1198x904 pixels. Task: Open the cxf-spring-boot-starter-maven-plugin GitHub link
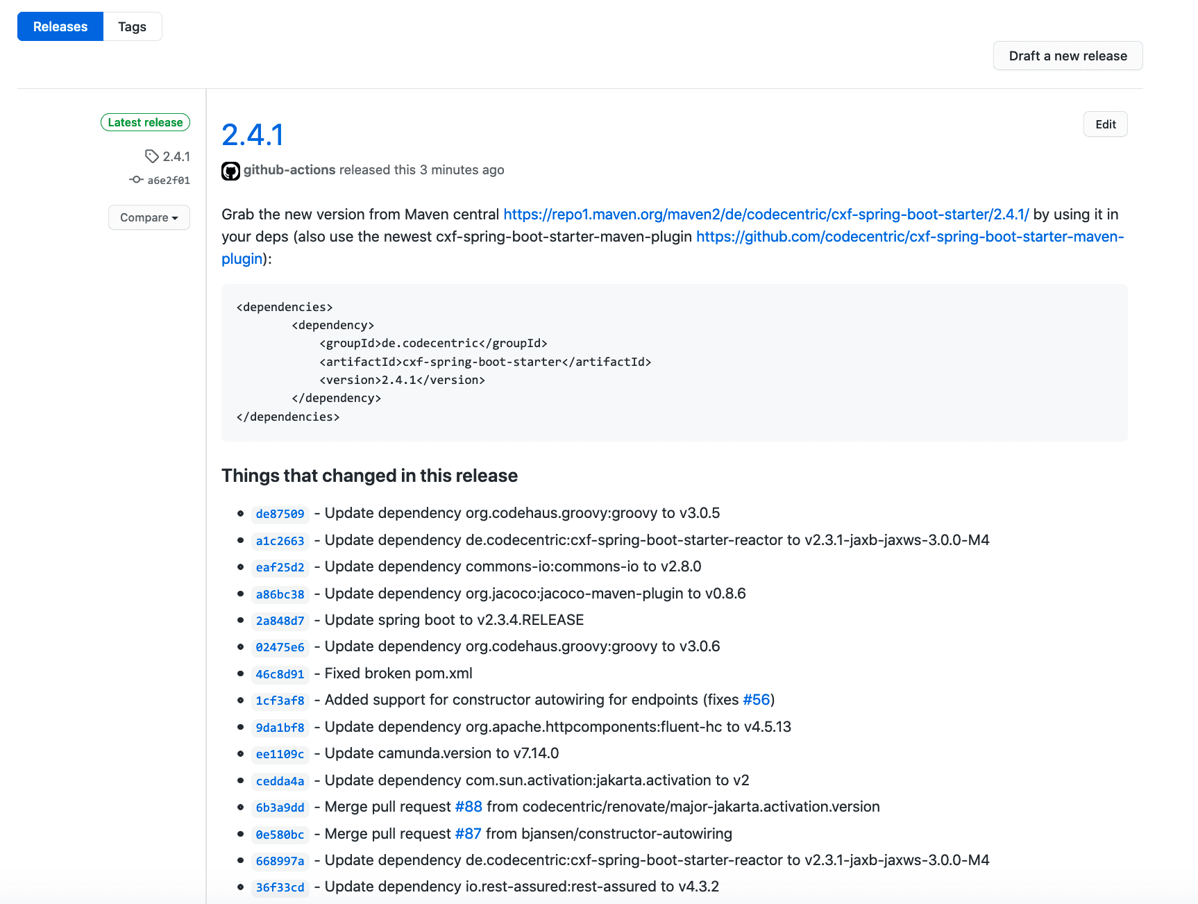[909, 237]
